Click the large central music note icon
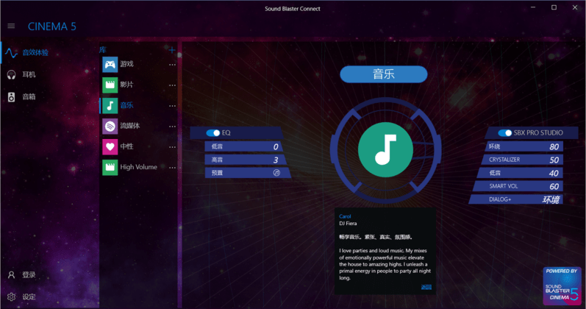 pos(385,149)
